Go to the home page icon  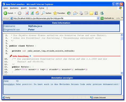pos(37,13)
